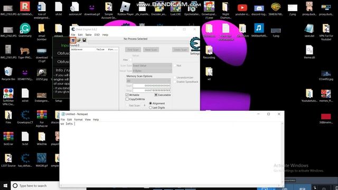The image size is (338, 190).
Task: Click the taskbar search box
Action: (x=35, y=186)
